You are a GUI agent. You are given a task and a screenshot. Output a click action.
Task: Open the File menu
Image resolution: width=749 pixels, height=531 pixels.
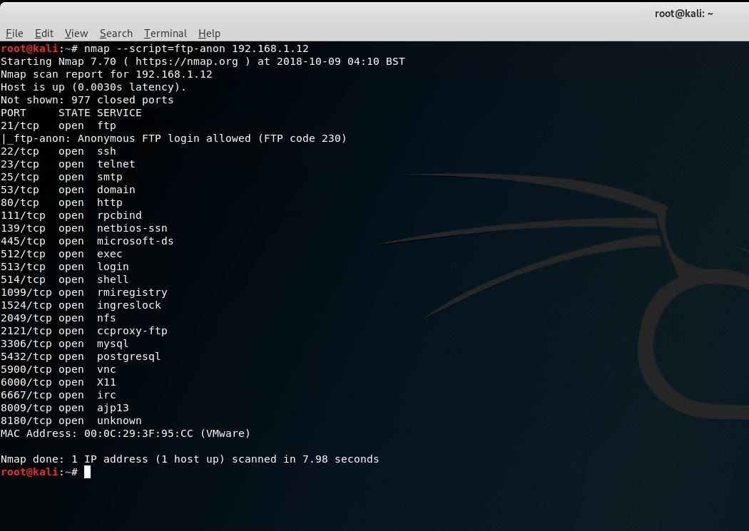tap(14, 33)
